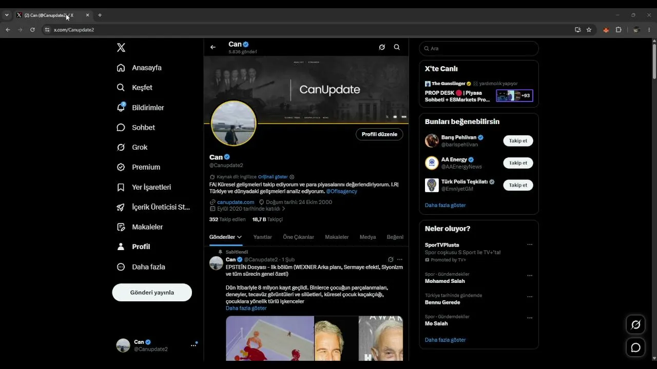Screen dimensions: 657x369
Task: Follow AA Energy with Takip et
Action: coord(518,163)
